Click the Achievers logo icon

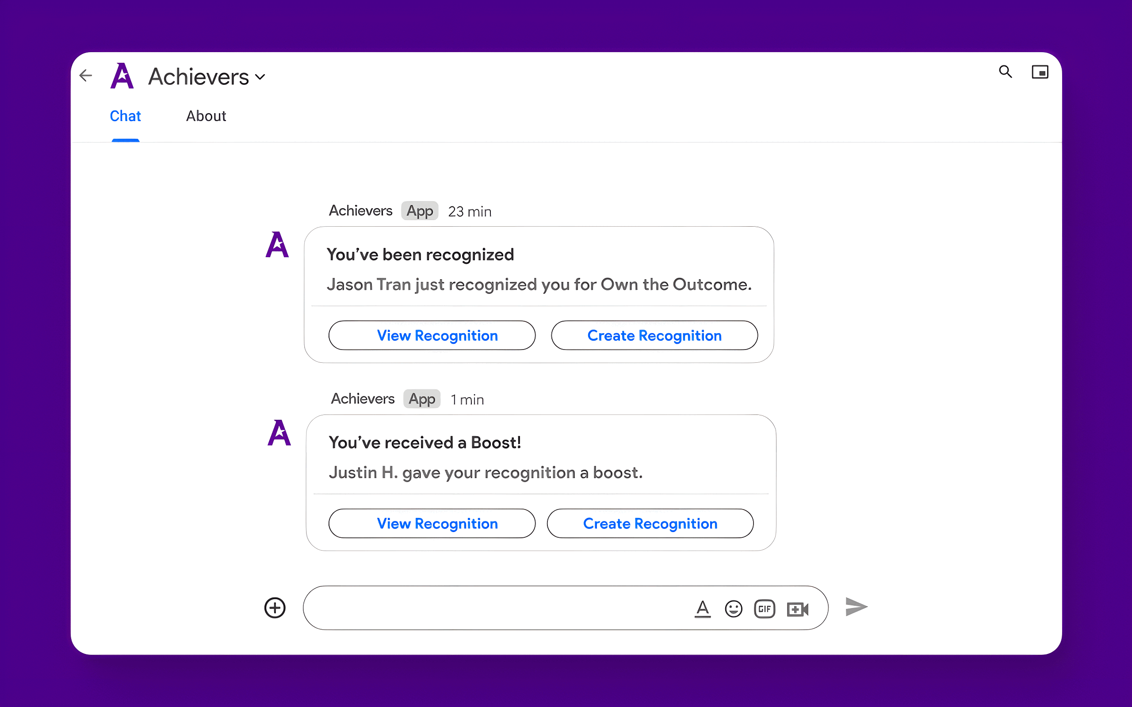pos(122,76)
